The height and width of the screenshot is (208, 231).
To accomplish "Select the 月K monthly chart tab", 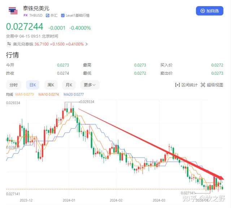I will coord(69,85).
